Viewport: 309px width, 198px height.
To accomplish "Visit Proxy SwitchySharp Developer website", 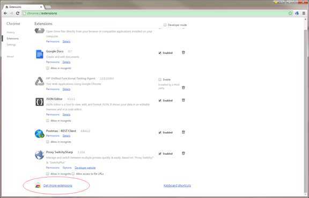I will pyautogui.click(x=85, y=167).
